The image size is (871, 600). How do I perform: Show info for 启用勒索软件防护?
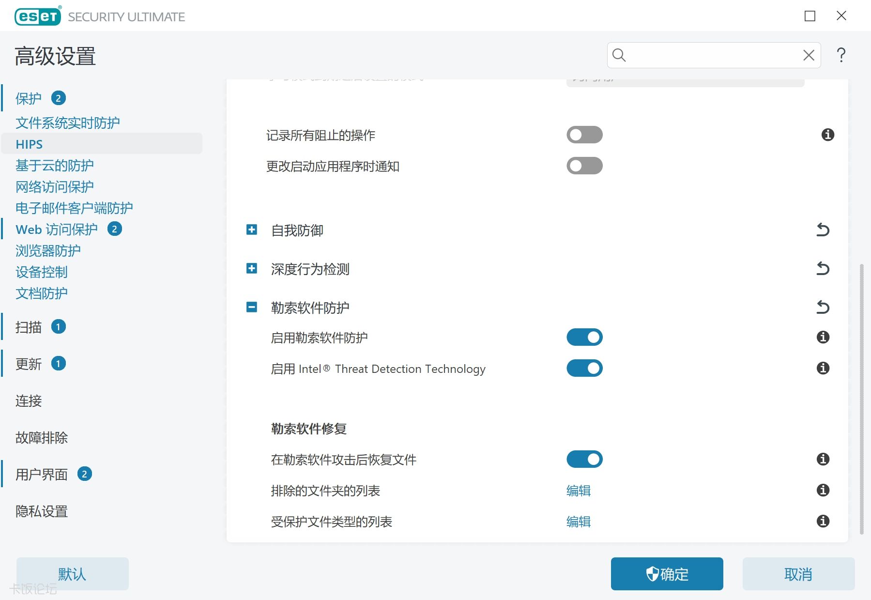(x=823, y=337)
